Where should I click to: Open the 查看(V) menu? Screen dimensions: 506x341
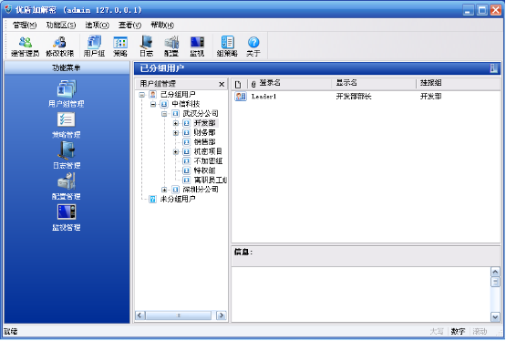tap(129, 25)
